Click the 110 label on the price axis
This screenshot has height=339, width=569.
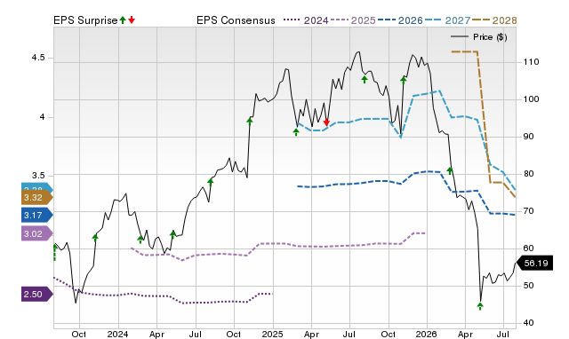pos(532,62)
